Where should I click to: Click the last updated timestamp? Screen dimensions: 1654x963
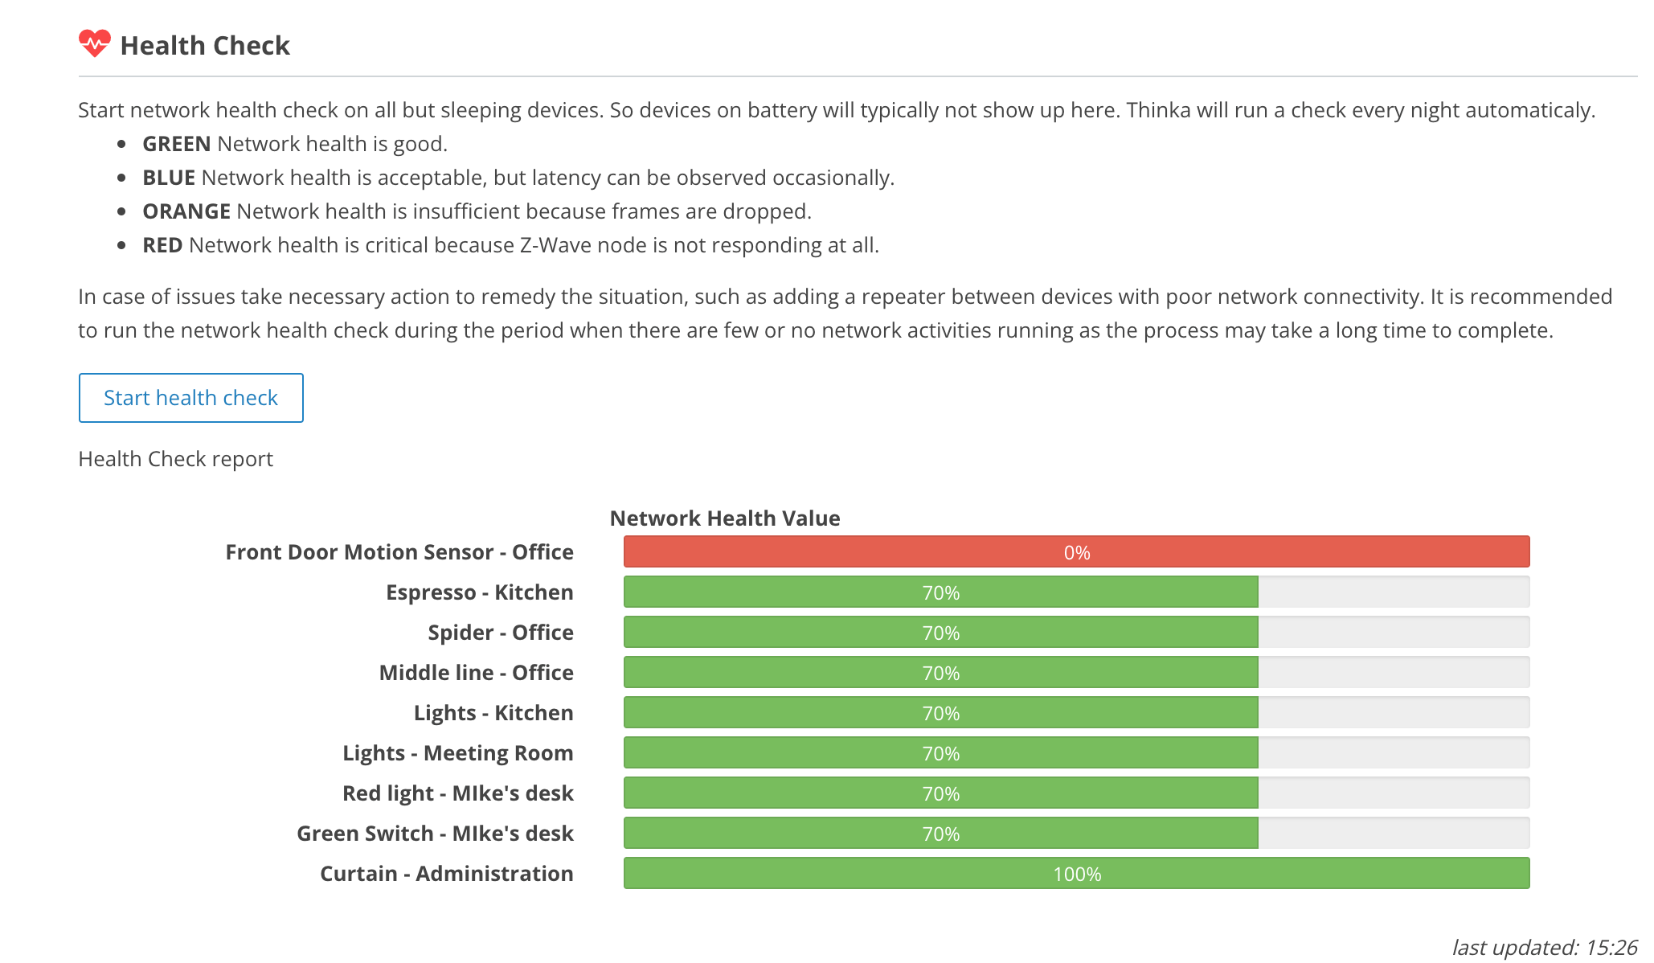pyautogui.click(x=1544, y=948)
